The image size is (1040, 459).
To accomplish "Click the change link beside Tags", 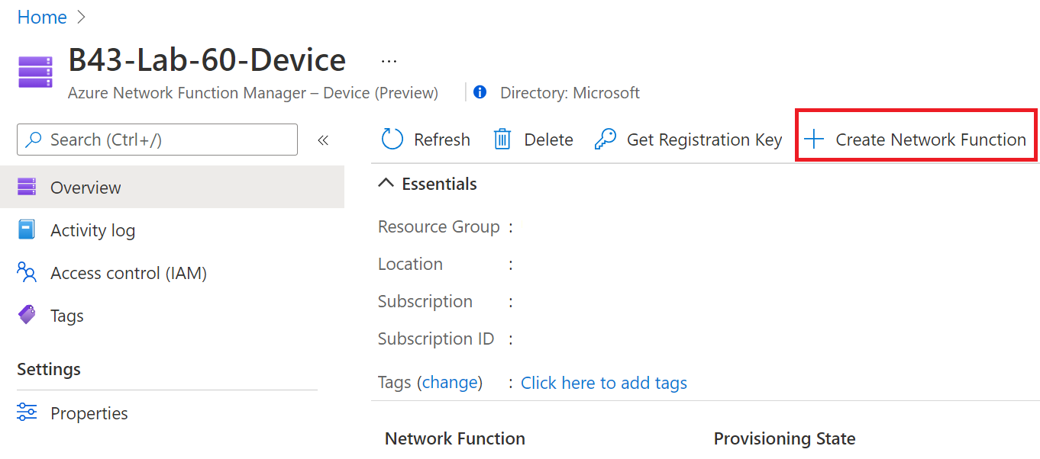I will coord(451,382).
